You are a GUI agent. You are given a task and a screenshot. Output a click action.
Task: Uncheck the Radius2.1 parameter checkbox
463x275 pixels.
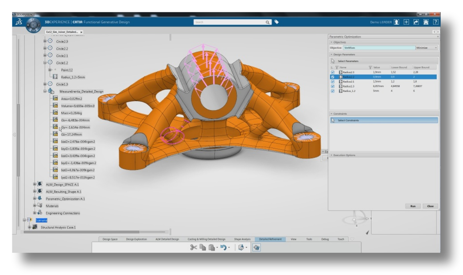click(x=332, y=81)
